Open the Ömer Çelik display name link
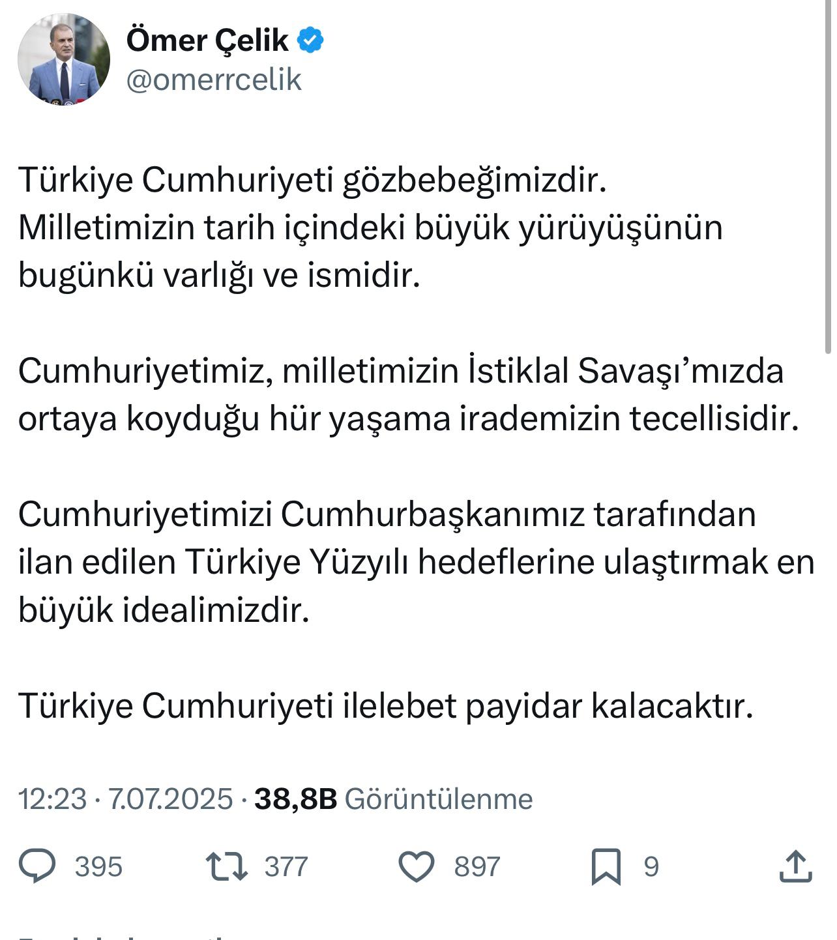Screen dimensions: 837x940 [x=207, y=40]
